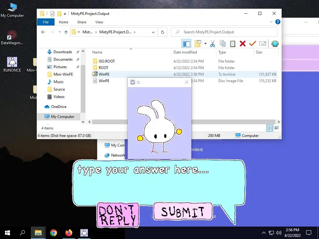319x239 pixels.
Task: Click the Rename icon in toolbar
Action: 262,44
